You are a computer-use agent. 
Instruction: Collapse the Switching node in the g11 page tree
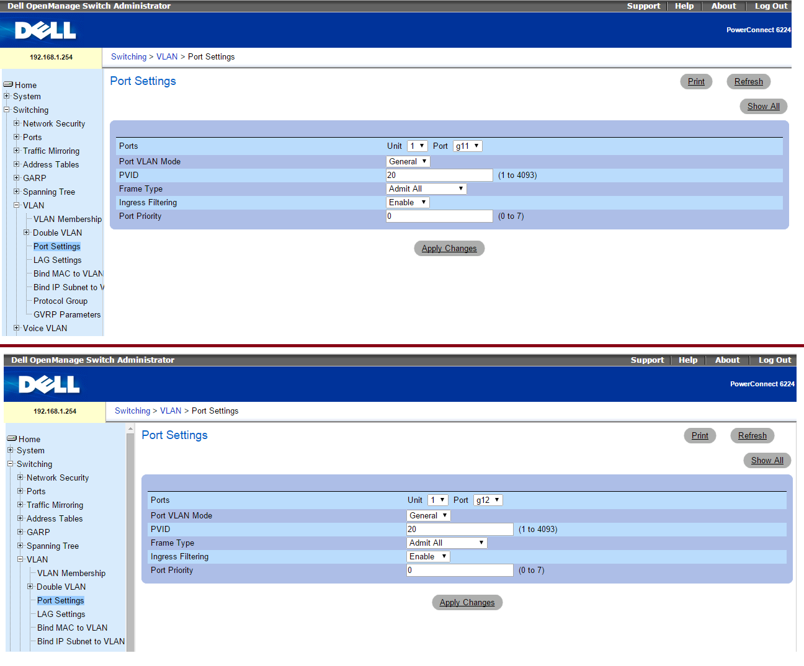(x=7, y=110)
